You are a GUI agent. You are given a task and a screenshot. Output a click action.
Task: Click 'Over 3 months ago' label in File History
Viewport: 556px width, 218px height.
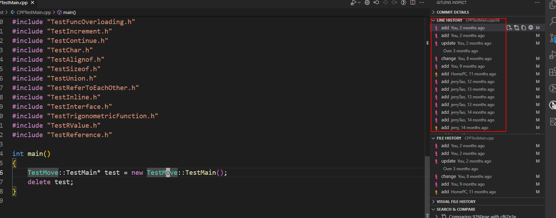pyautogui.click(x=461, y=169)
